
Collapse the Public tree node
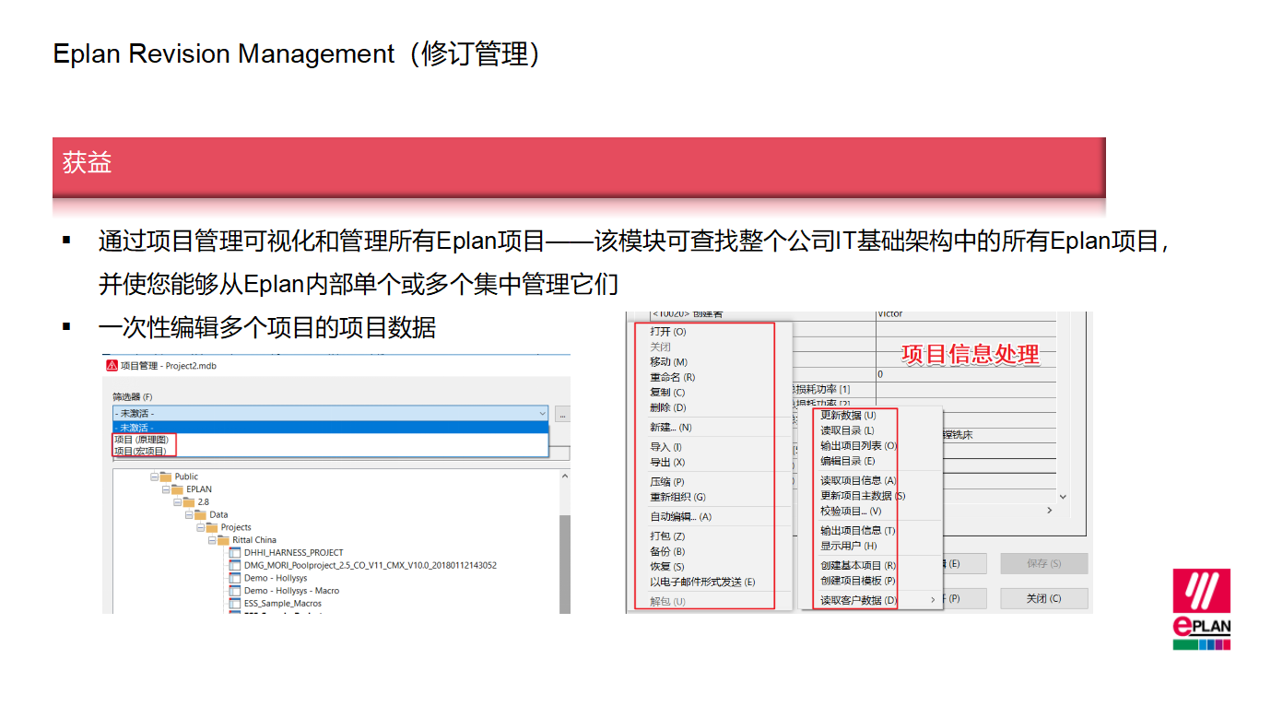point(154,477)
